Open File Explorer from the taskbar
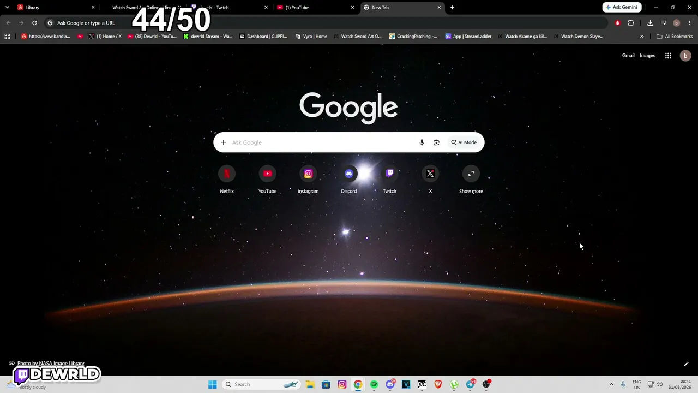This screenshot has width=698, height=393. point(310,384)
